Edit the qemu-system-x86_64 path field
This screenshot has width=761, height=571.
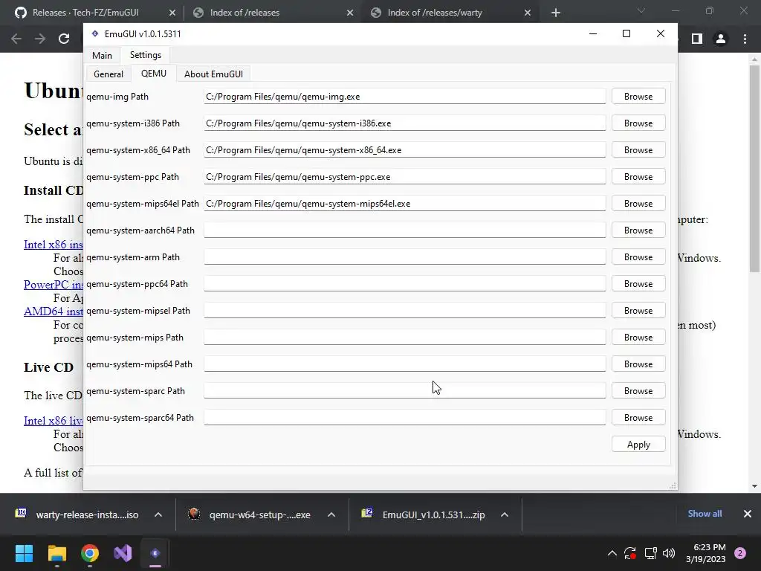coord(405,149)
